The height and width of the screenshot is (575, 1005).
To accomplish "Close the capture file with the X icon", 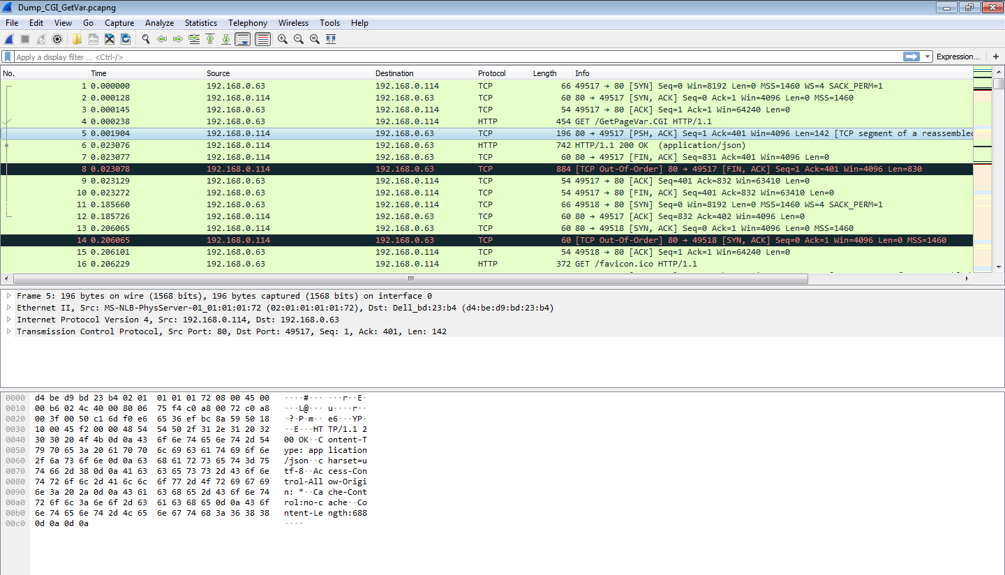I will pos(110,39).
